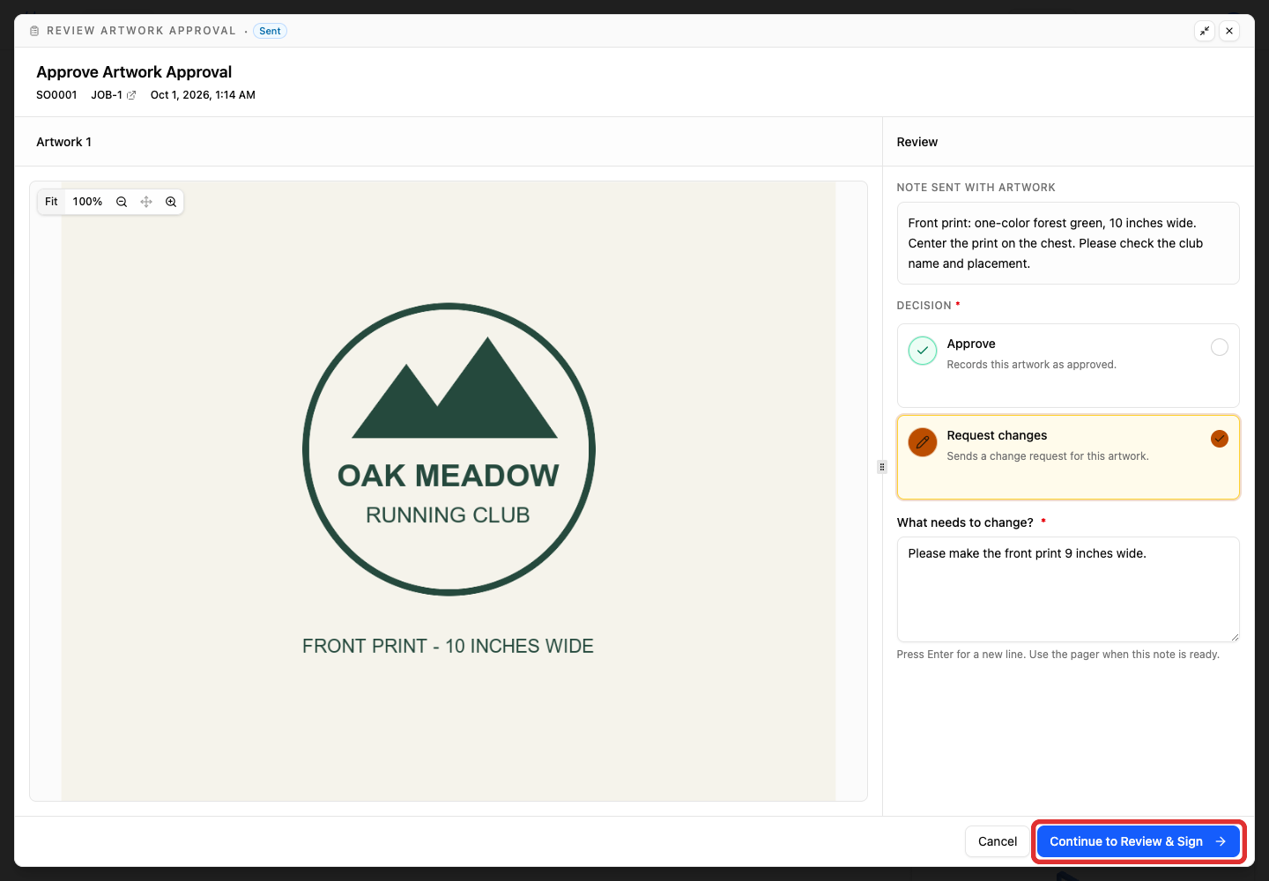
Task: Click the panel divider resize handle
Action: [882, 467]
